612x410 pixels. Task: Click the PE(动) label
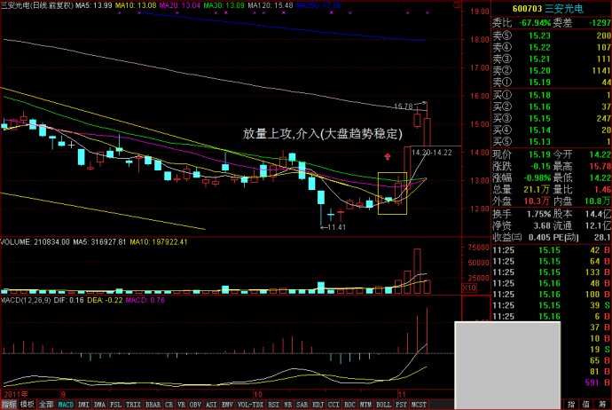[566, 238]
